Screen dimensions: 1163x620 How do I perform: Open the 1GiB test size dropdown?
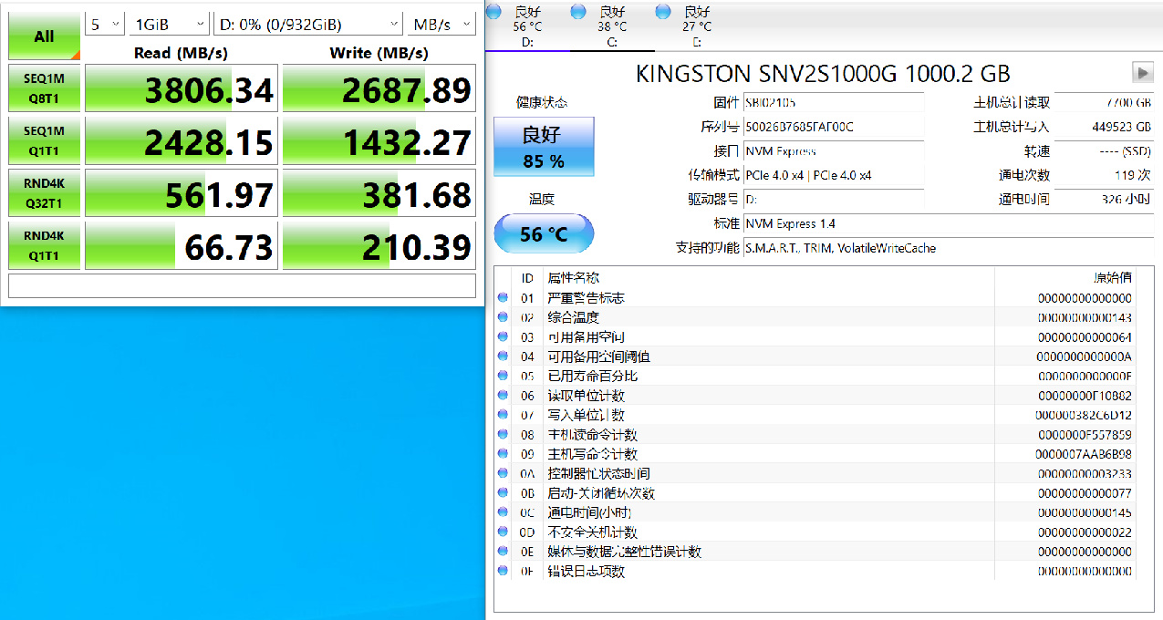[170, 25]
